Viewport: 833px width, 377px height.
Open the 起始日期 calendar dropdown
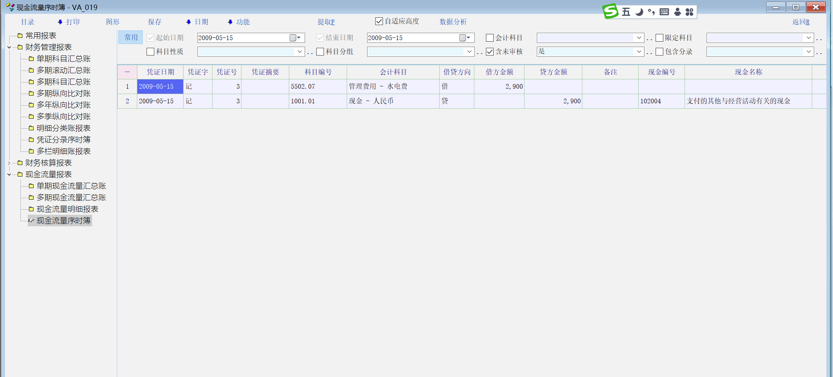coord(295,38)
